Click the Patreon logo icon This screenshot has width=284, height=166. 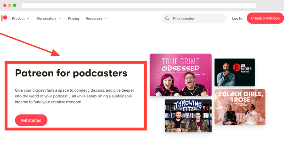4,18
